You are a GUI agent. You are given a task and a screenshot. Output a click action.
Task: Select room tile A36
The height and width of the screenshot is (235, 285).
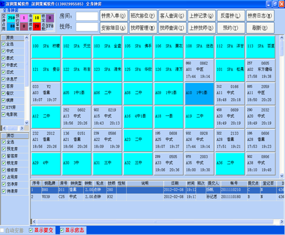230,164
